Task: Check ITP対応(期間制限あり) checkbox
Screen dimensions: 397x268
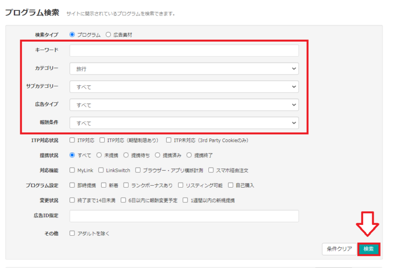Action: (x=102, y=140)
